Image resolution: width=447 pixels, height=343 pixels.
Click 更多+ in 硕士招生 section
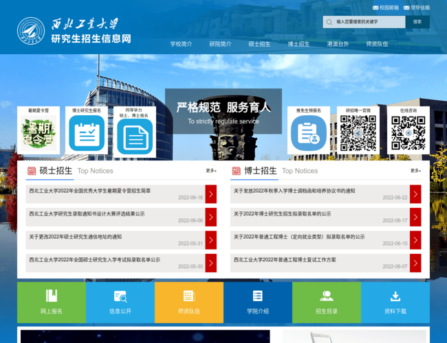[x=211, y=171]
